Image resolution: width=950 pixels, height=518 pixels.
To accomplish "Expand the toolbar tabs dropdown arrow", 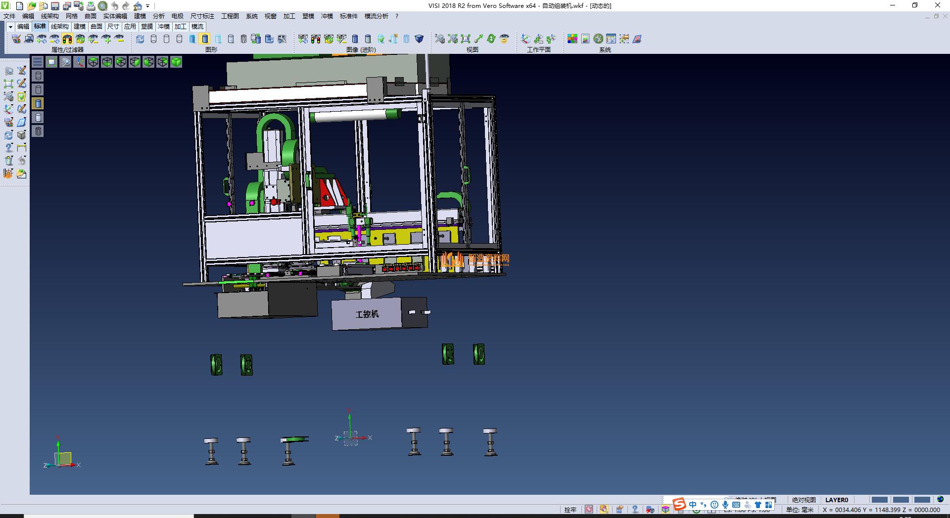I will point(10,27).
